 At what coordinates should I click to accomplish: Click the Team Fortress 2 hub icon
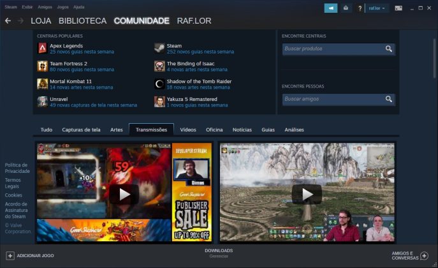pyautogui.click(x=43, y=66)
